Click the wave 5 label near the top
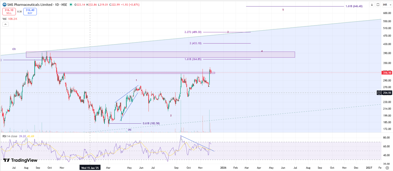Image resolution: width=393 pixels, height=171 pixels. point(283,10)
